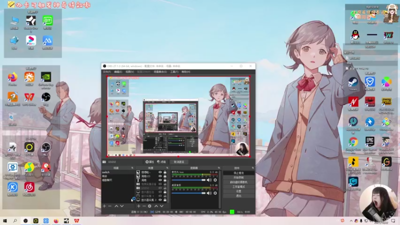Open the PUBG desktop shortcut
The height and width of the screenshot is (225, 400).
(386, 105)
